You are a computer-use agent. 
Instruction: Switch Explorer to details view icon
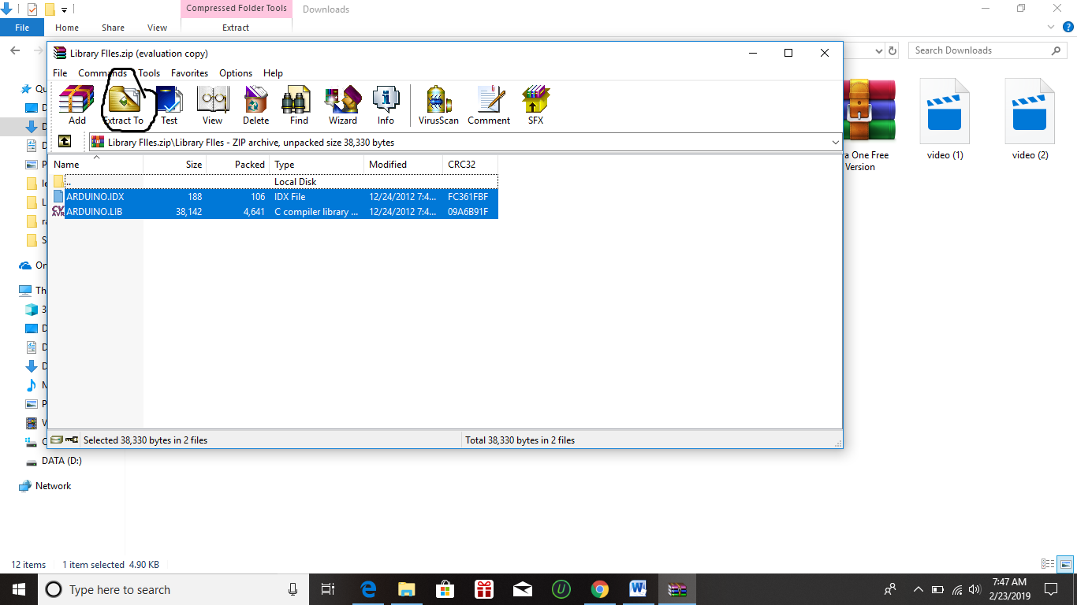point(1048,564)
